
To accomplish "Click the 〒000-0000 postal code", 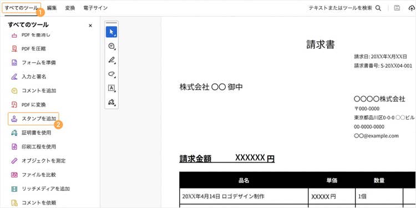I will (x=367, y=109).
